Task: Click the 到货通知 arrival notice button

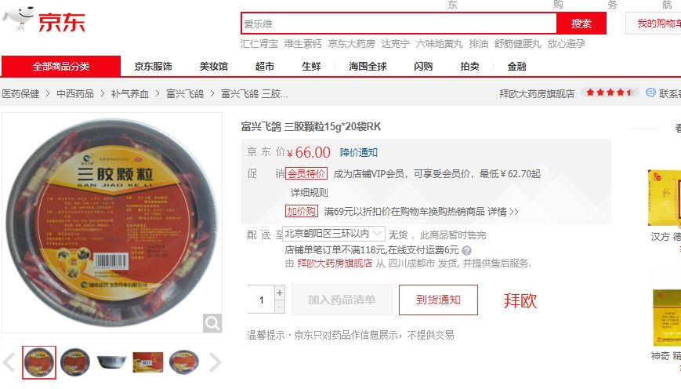Action: pos(438,300)
